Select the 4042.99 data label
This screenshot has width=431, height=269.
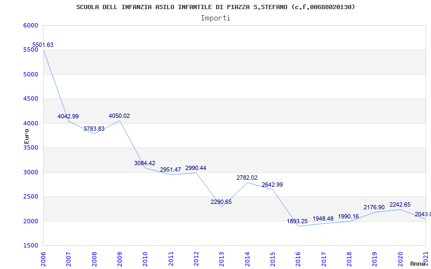(68, 116)
